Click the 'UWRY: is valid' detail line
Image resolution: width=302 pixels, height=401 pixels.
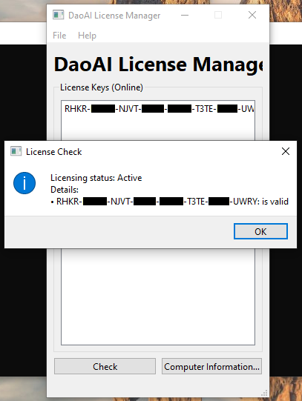tap(170, 202)
